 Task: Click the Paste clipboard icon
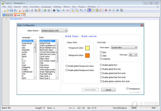40,10
